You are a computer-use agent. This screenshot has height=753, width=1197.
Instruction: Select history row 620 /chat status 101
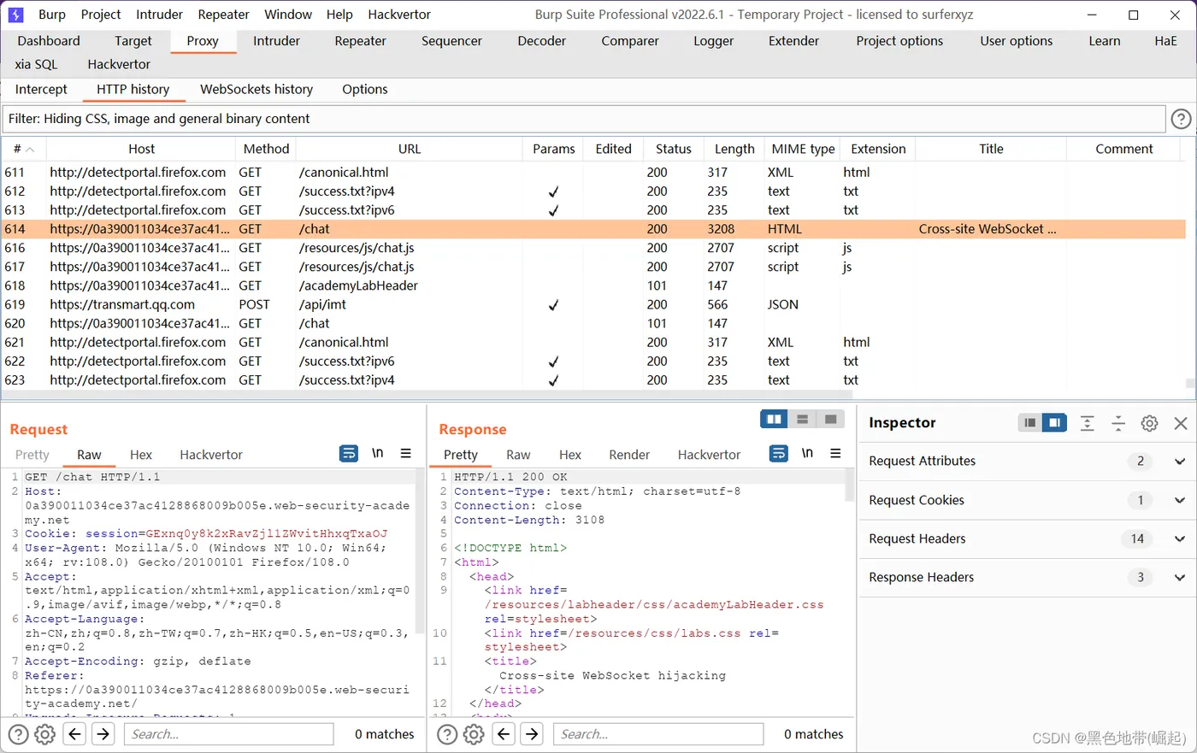point(593,323)
